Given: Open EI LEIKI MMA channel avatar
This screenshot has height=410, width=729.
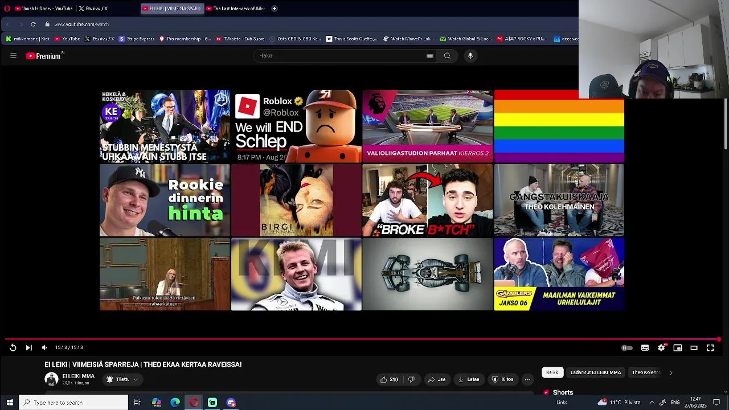Looking at the screenshot, I should [x=51, y=379].
